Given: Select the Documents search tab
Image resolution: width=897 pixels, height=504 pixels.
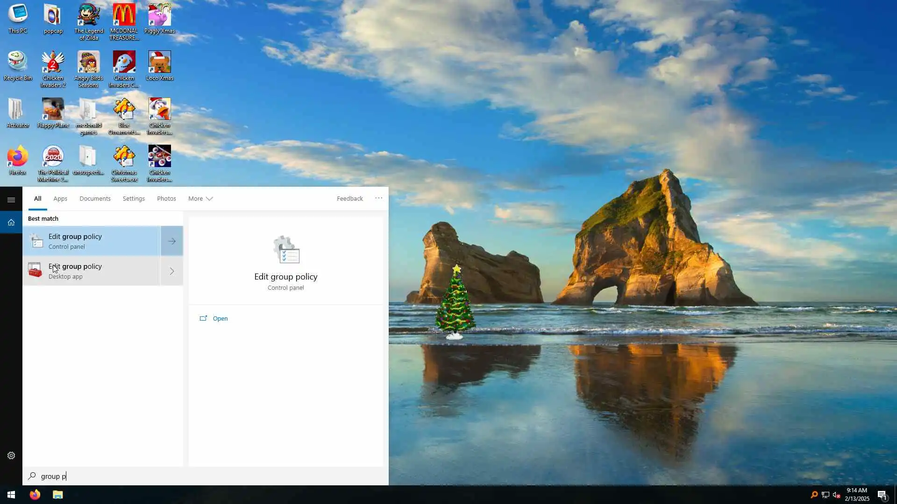Looking at the screenshot, I should [95, 199].
